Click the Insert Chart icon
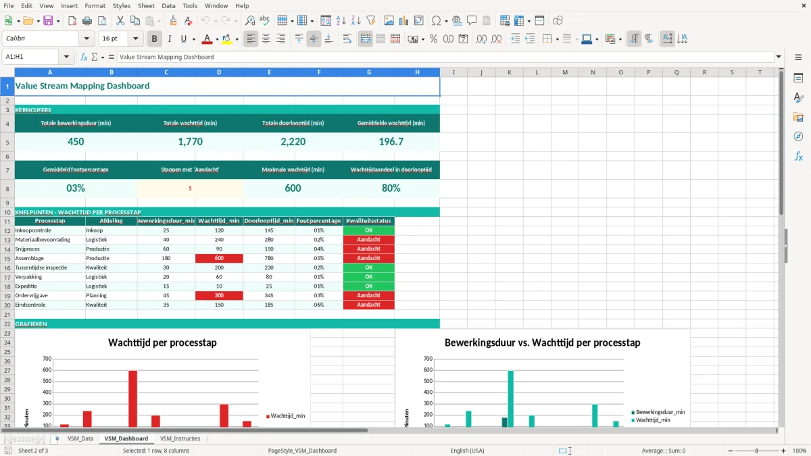Screen dimensions: 811x456 click(404, 21)
